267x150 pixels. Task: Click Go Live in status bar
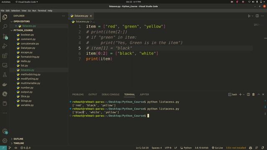[217, 148]
